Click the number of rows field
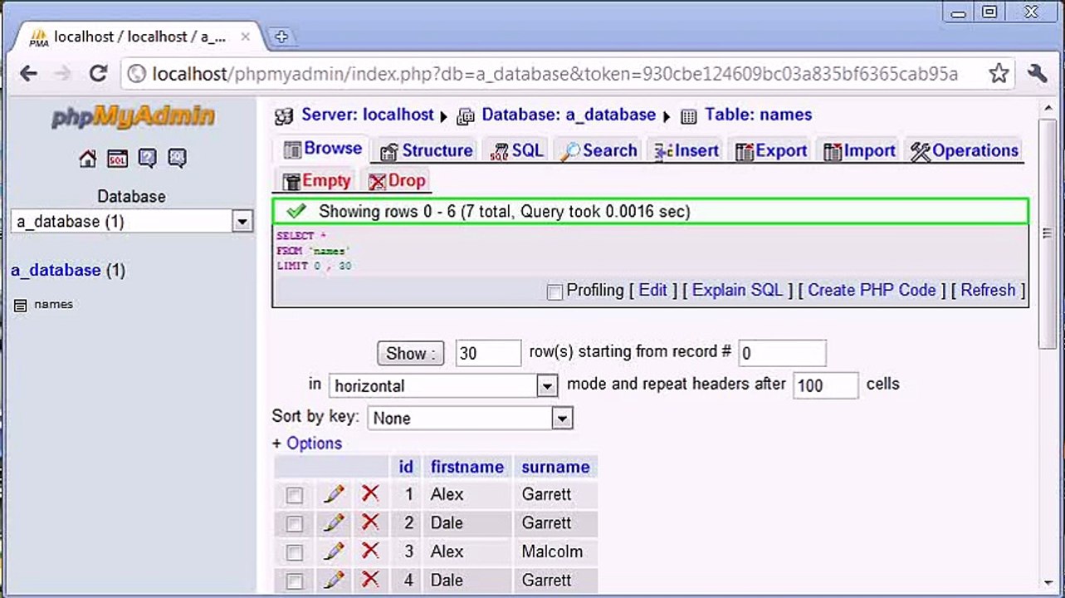 click(x=488, y=353)
